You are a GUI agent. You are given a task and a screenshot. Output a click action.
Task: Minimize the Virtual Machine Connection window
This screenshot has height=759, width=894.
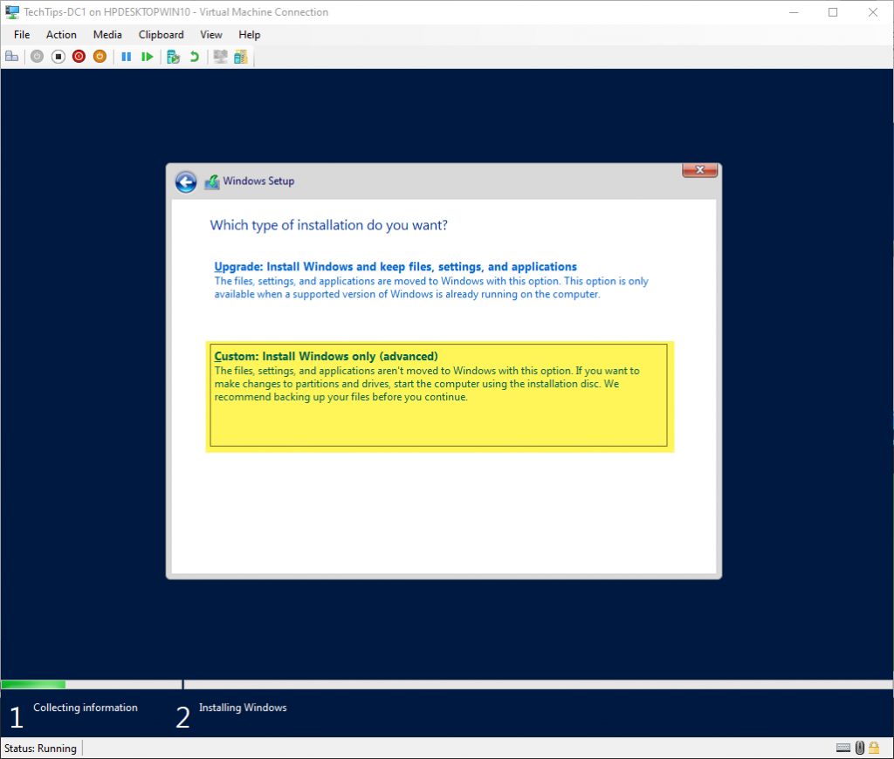pos(794,12)
